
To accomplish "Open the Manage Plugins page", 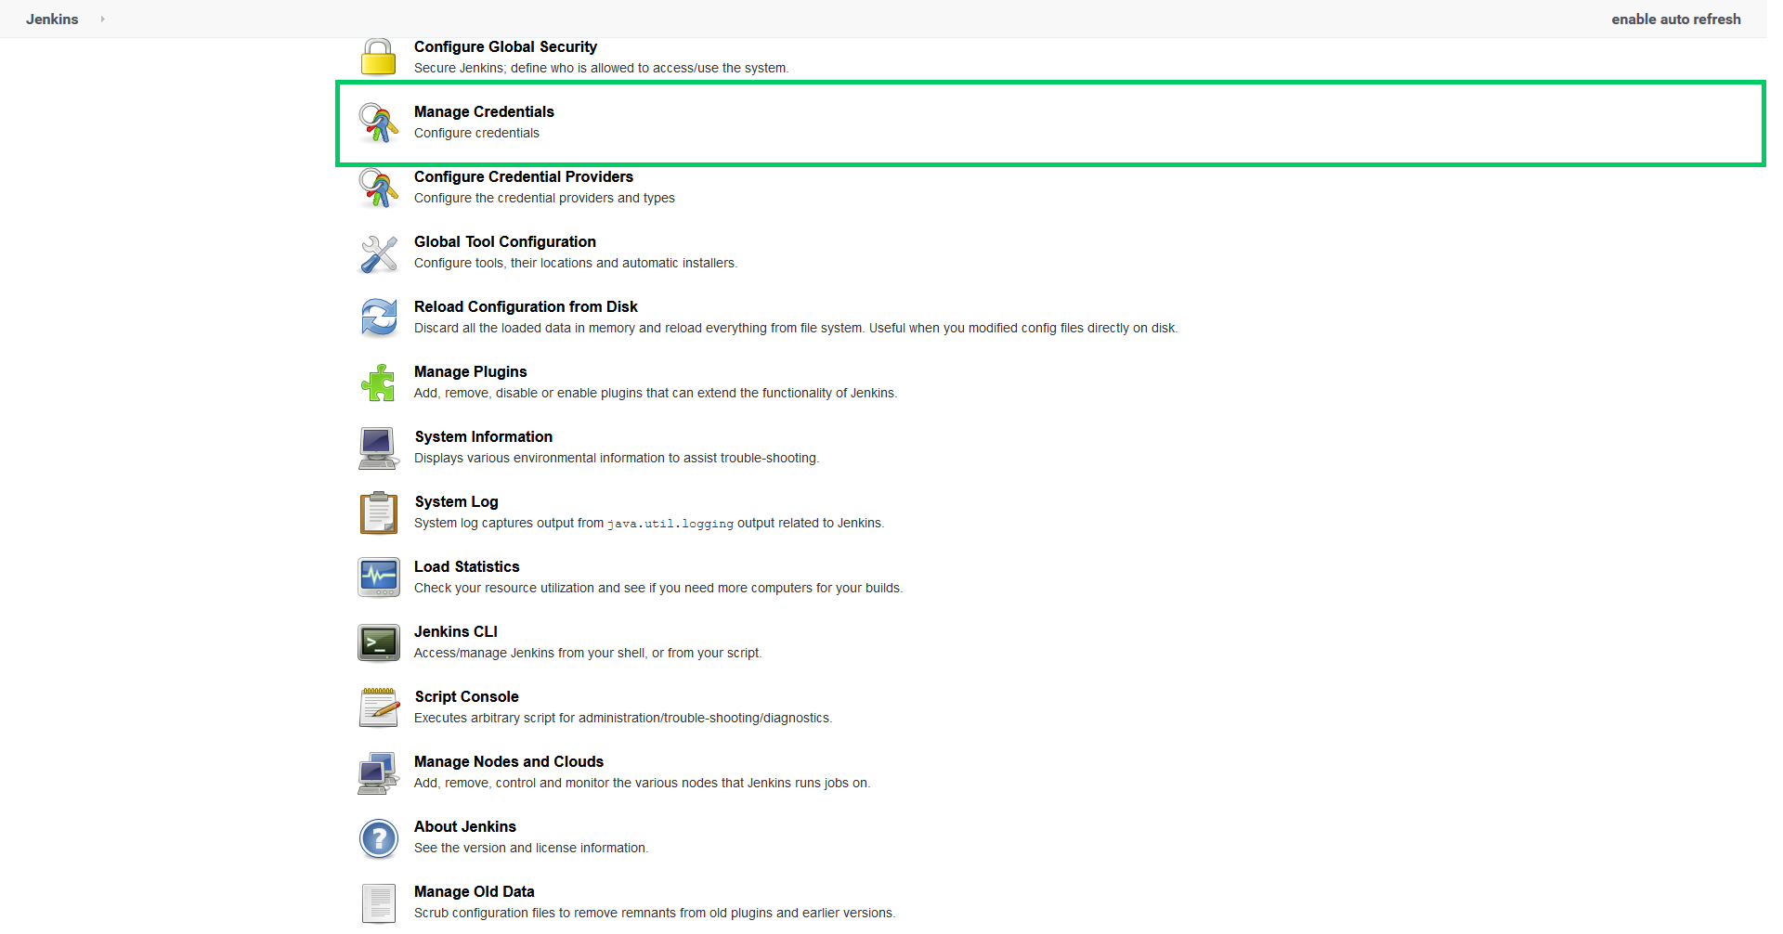I will pos(471,371).
